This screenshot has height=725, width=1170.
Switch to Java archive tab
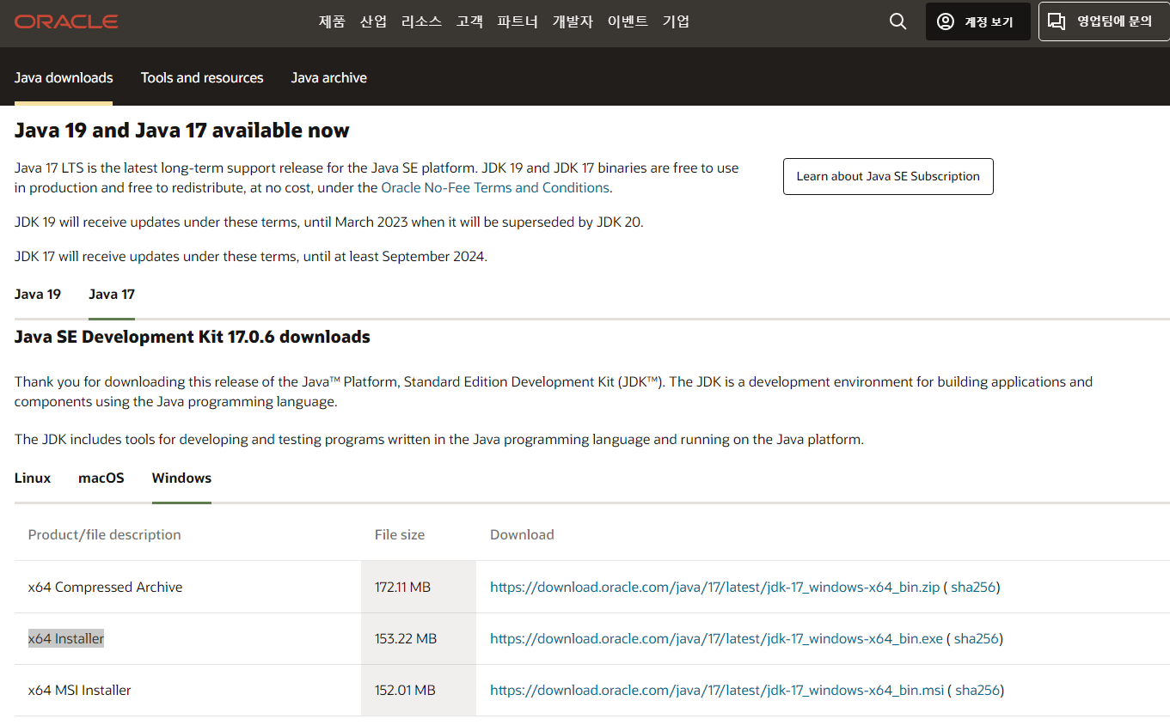click(x=328, y=77)
